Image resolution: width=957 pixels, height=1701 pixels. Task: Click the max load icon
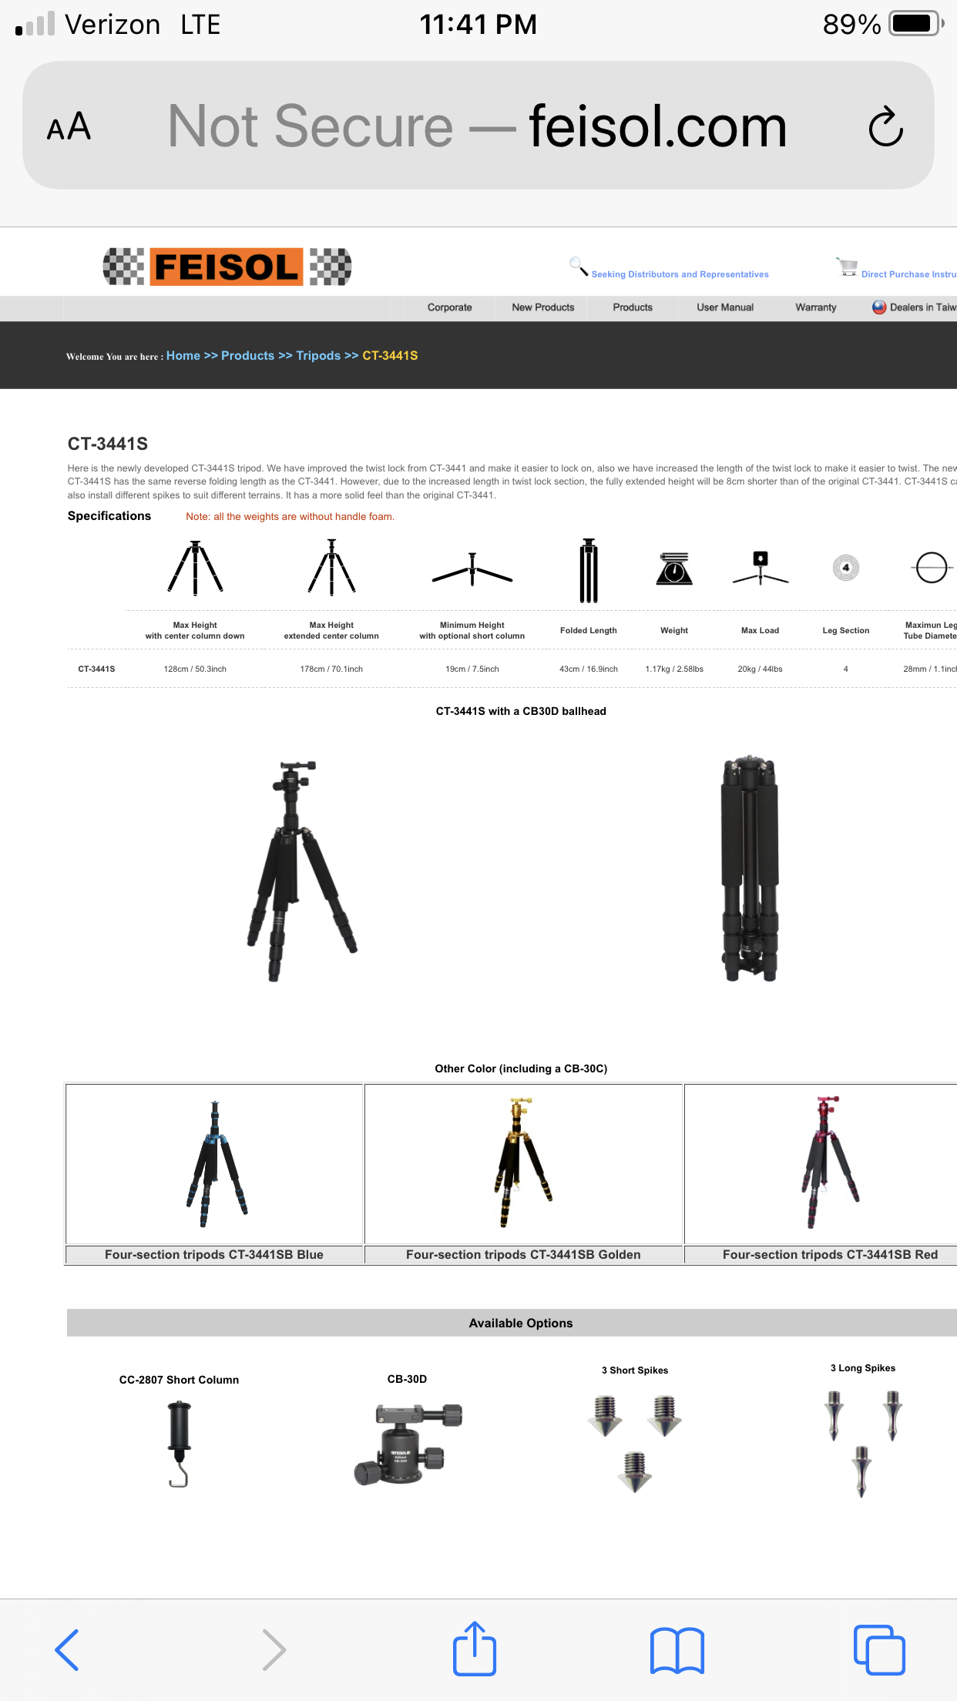[761, 569]
